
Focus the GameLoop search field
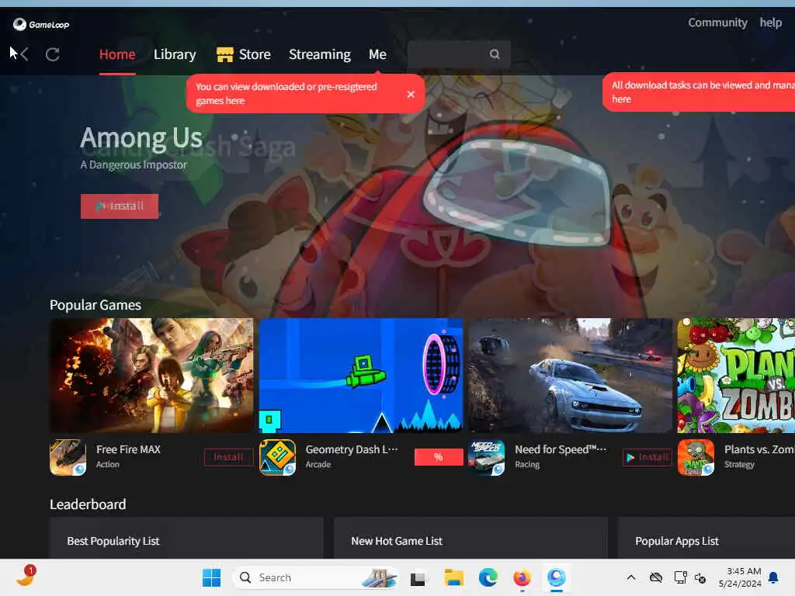pos(459,54)
